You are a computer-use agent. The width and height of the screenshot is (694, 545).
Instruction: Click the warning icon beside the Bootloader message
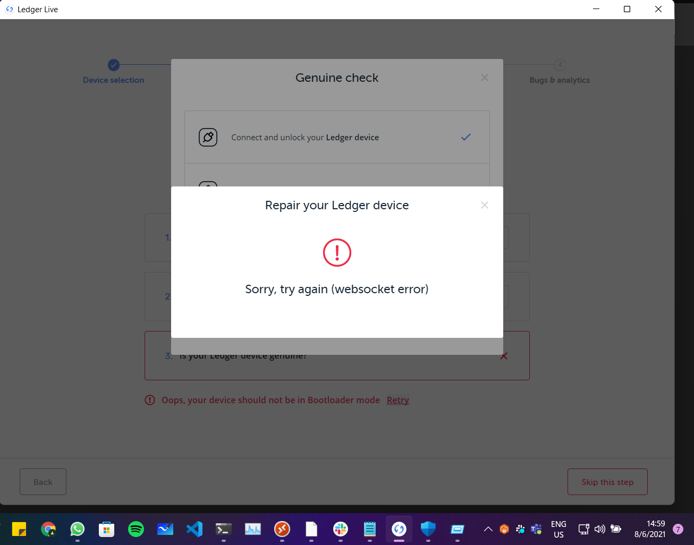[149, 399]
